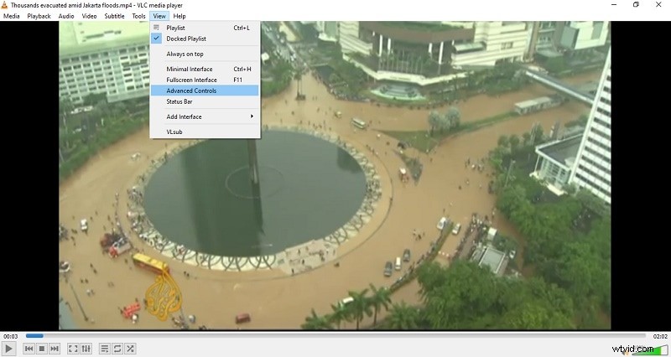Image resolution: width=671 pixels, height=357 pixels.
Task: Select Playlist in View menu
Action: 205,28
